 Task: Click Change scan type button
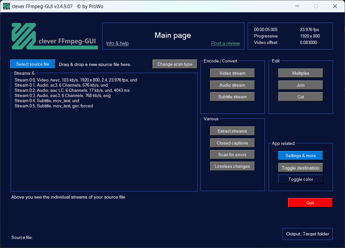click(175, 64)
